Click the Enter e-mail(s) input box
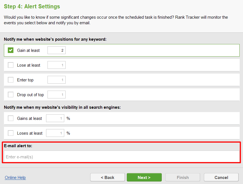Viewport: 243px width, 184px height. (122, 156)
